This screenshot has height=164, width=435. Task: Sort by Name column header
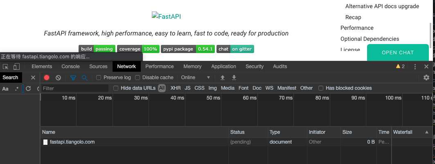(134, 132)
